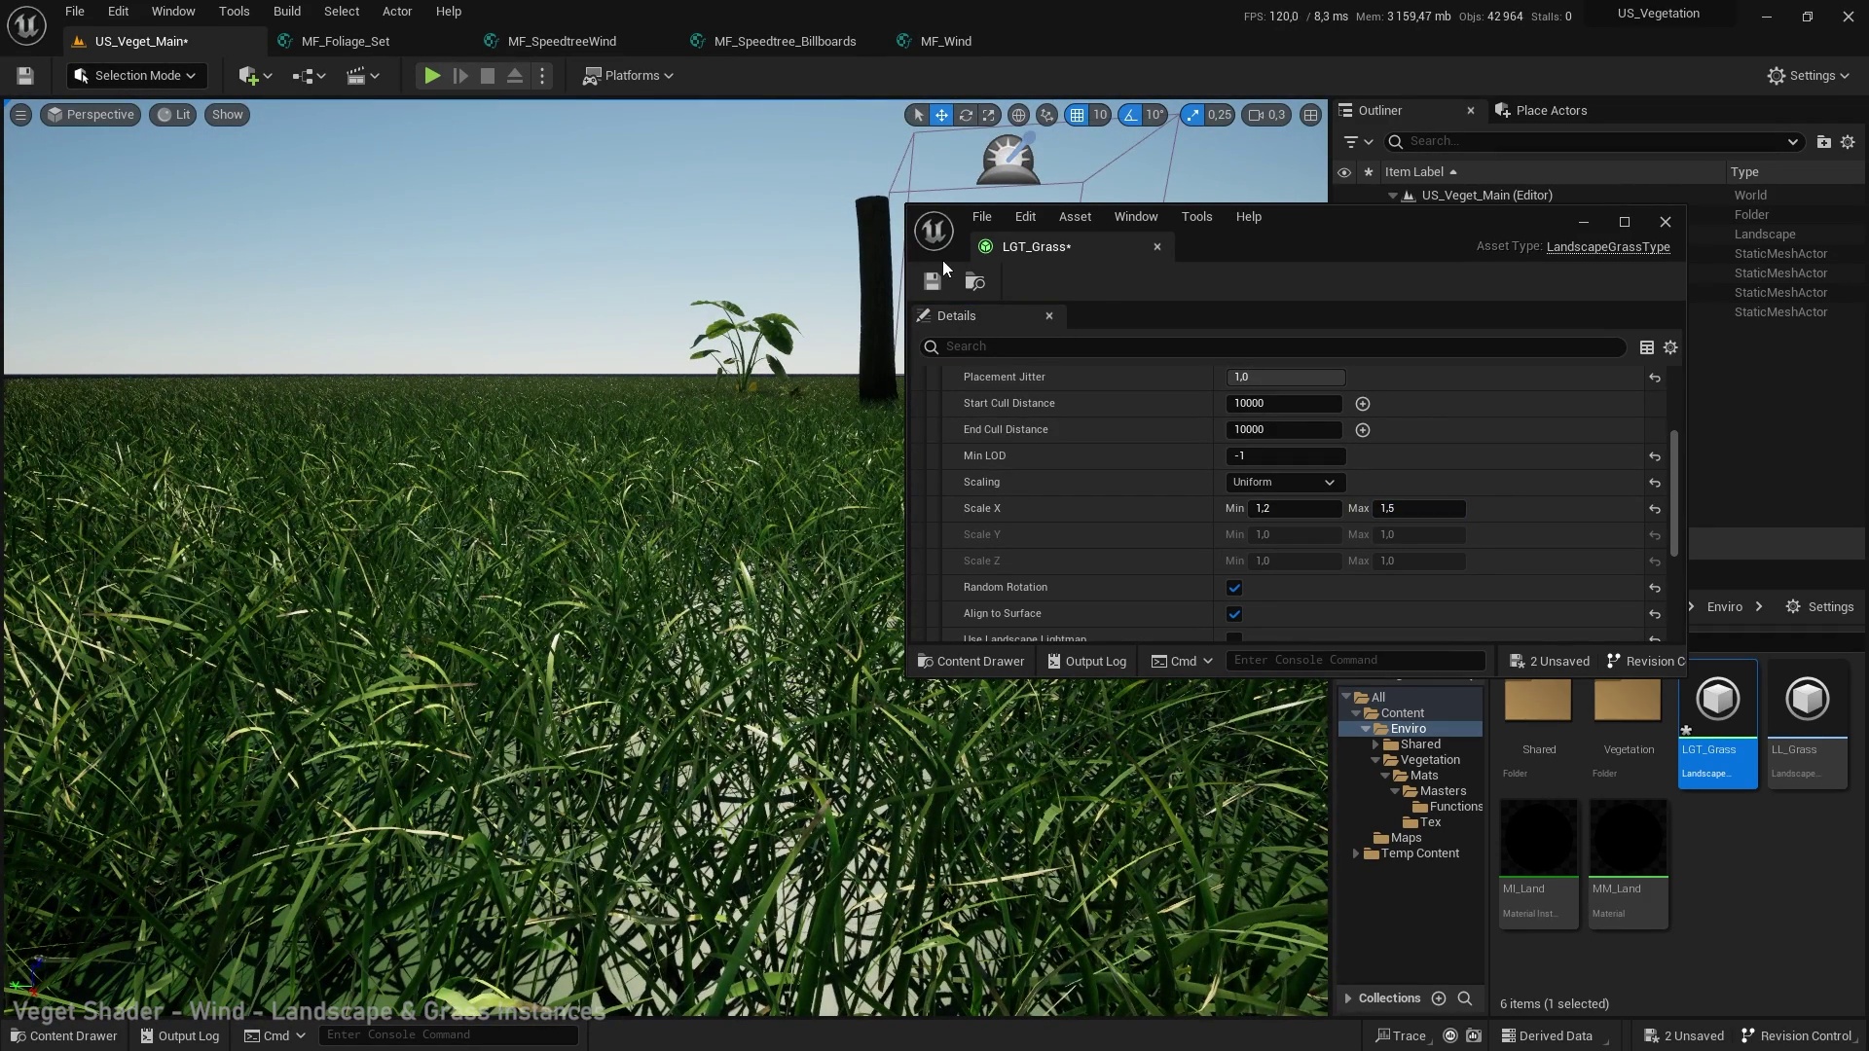Save the LGT_Grass asset
Image resolution: width=1869 pixels, height=1051 pixels.
pyautogui.click(x=932, y=282)
